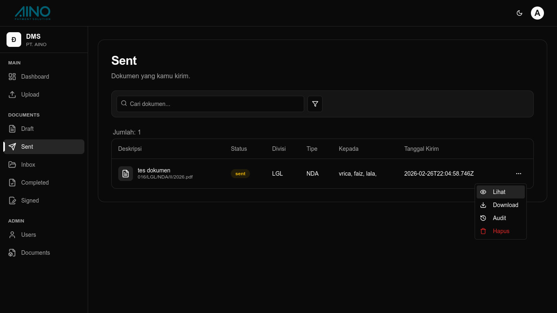Click the three-dot row actions button
557x313 pixels.
518,174
